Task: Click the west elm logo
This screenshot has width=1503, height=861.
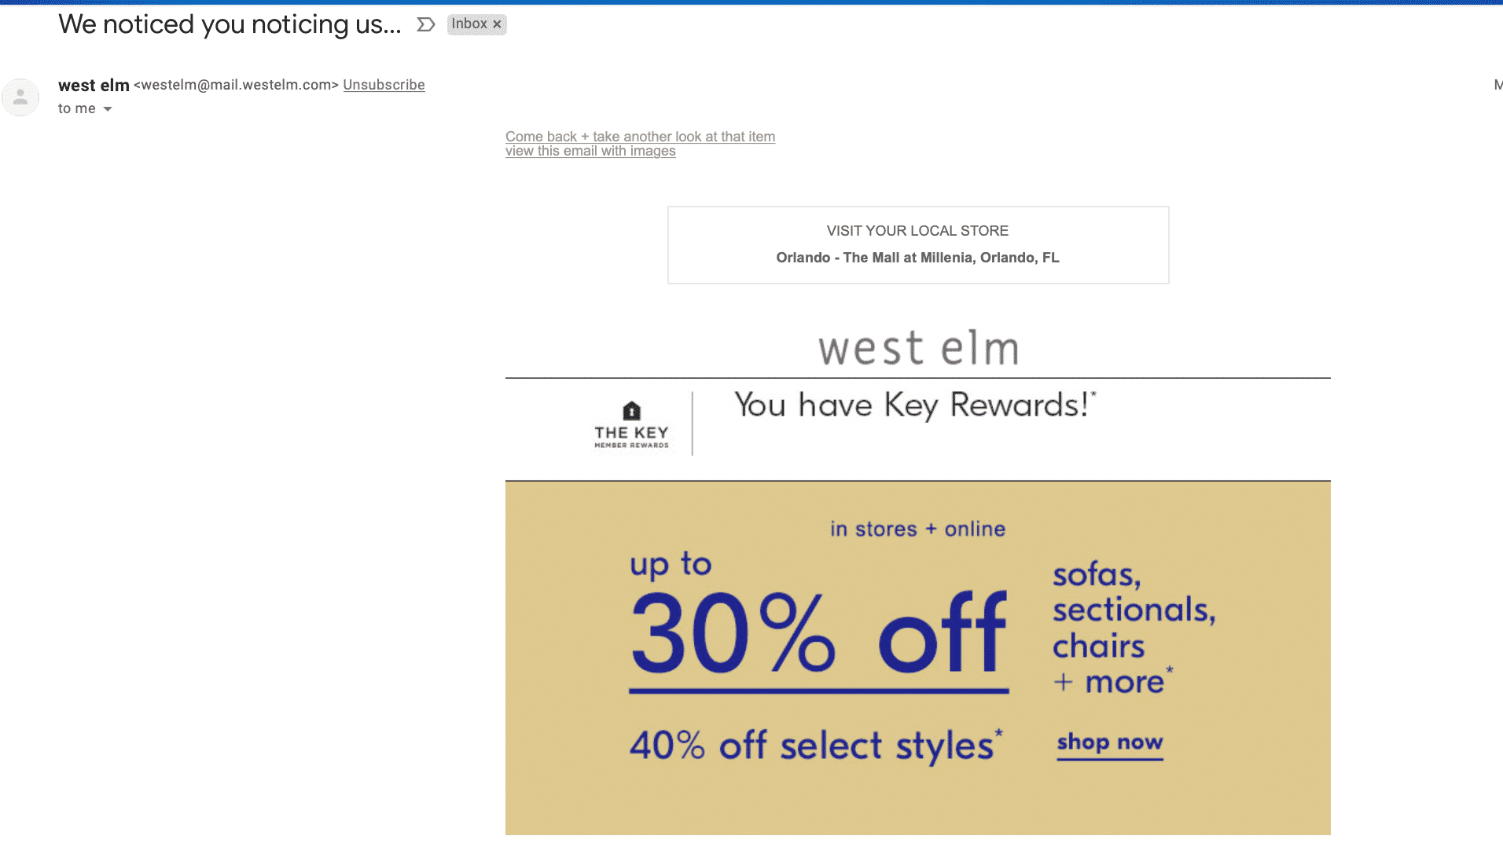Action: [x=918, y=349]
